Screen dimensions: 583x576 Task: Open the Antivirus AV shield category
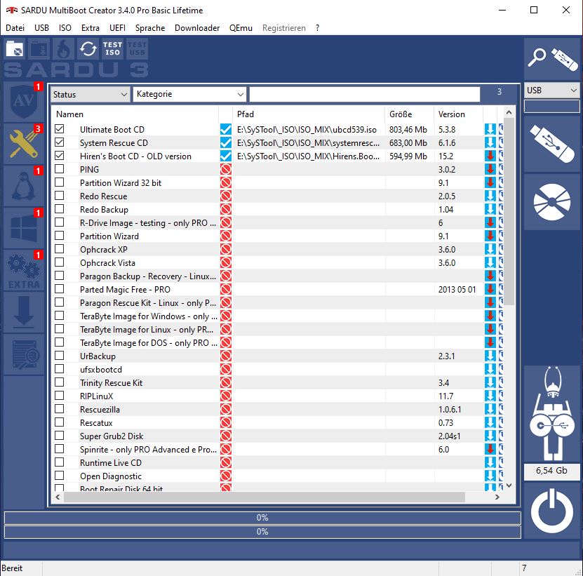tap(23, 101)
